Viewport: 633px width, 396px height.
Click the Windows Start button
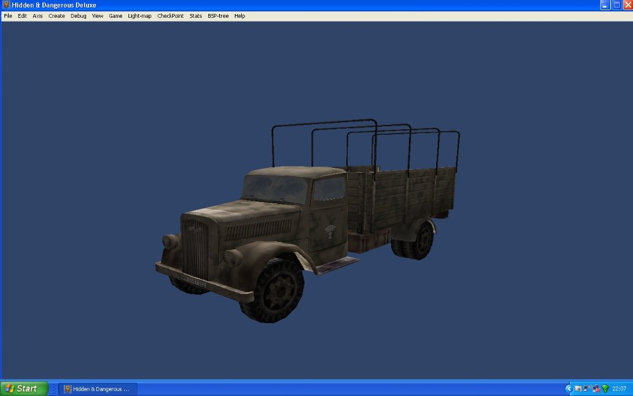[24, 388]
